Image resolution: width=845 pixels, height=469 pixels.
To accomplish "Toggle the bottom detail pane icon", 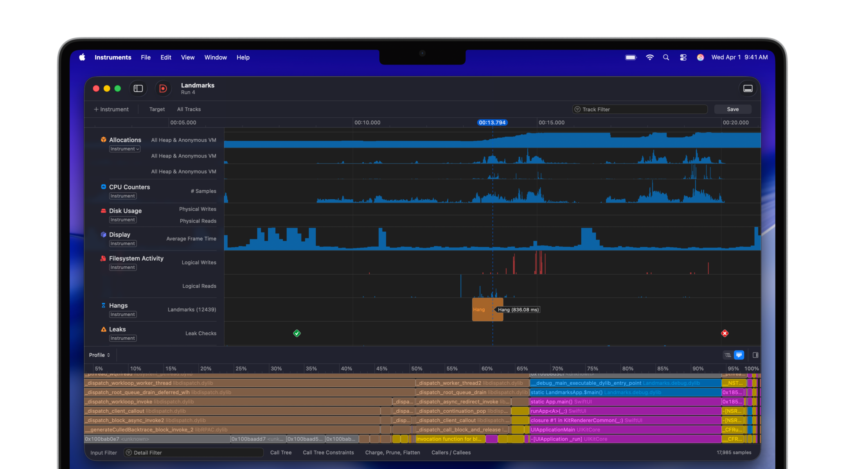I will click(x=748, y=89).
